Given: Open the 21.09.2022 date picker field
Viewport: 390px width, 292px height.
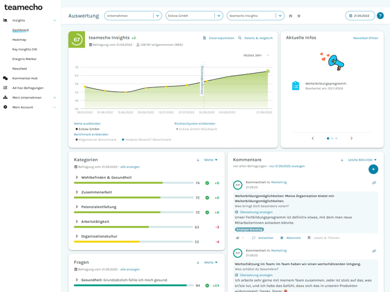Looking at the screenshot, I should click(360, 16).
